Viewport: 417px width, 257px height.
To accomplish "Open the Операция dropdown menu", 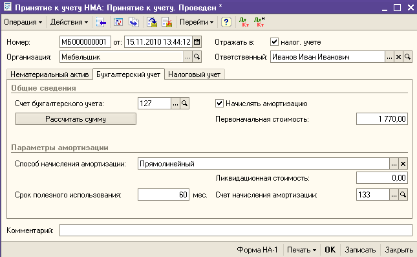I will [23, 22].
